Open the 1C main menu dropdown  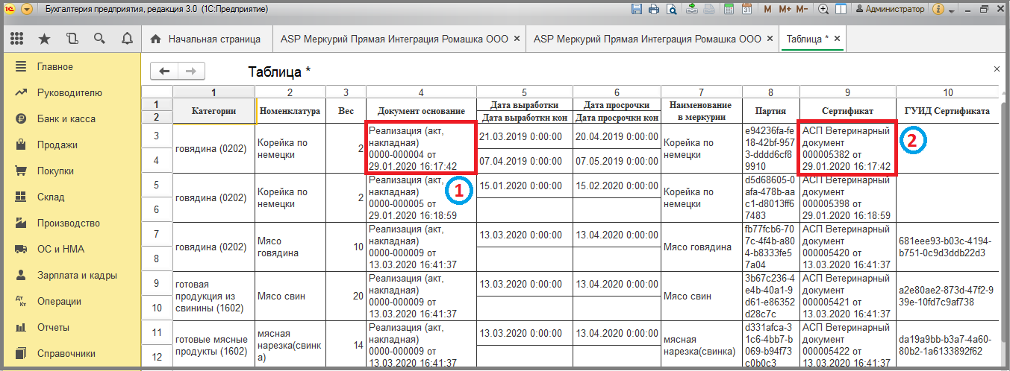tap(28, 10)
